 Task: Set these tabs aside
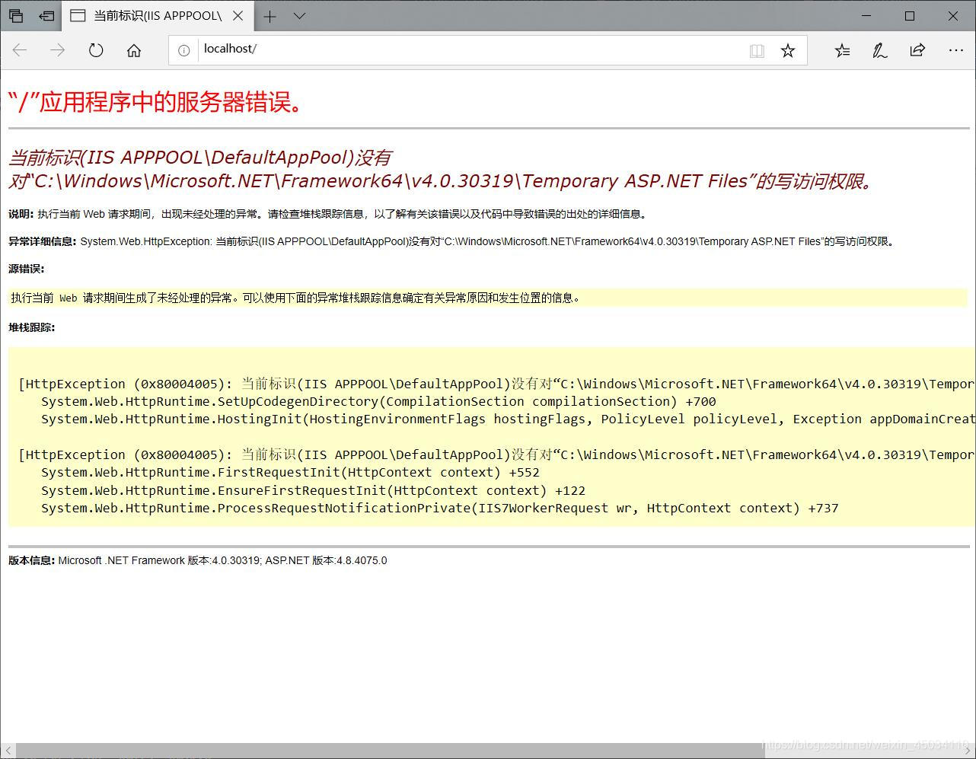point(46,15)
